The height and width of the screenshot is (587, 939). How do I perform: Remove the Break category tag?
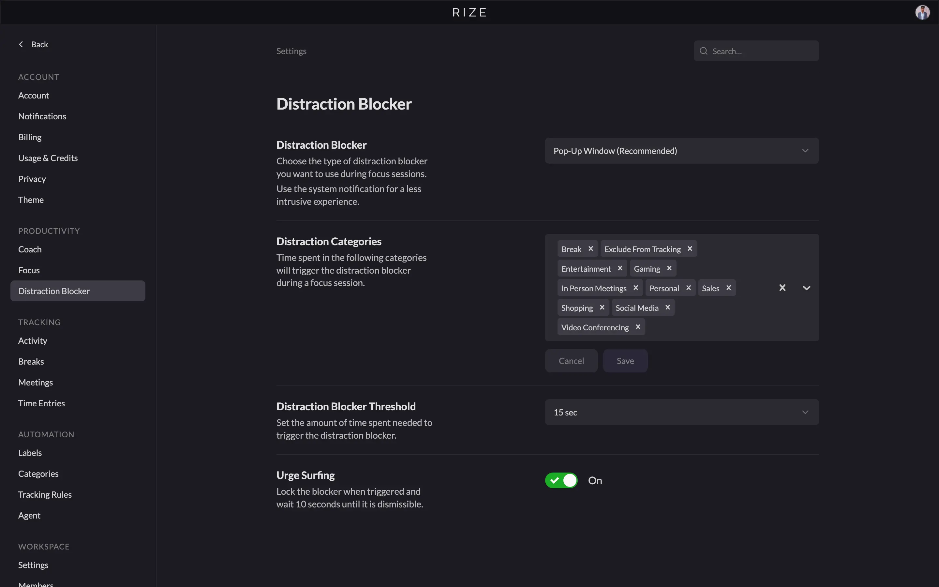(x=590, y=249)
